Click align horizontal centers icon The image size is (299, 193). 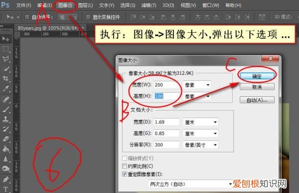[x=173, y=17]
